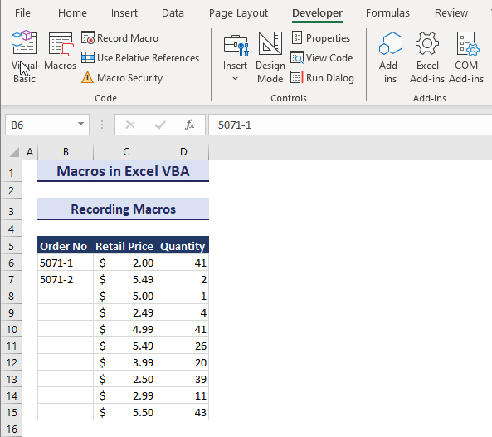Open the Visual Basic editor
The image size is (492, 437).
pyautogui.click(x=24, y=56)
